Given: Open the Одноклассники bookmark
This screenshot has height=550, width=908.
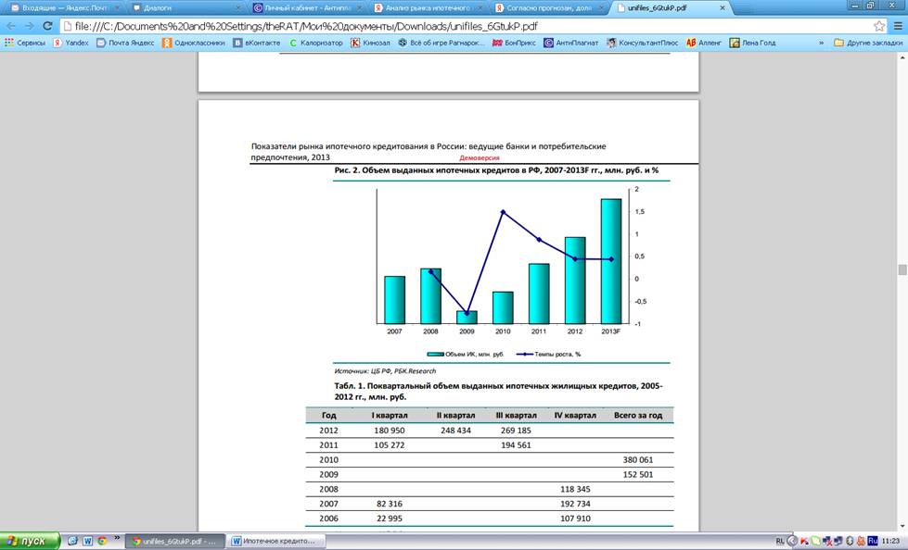Looking at the screenshot, I should click(x=194, y=43).
